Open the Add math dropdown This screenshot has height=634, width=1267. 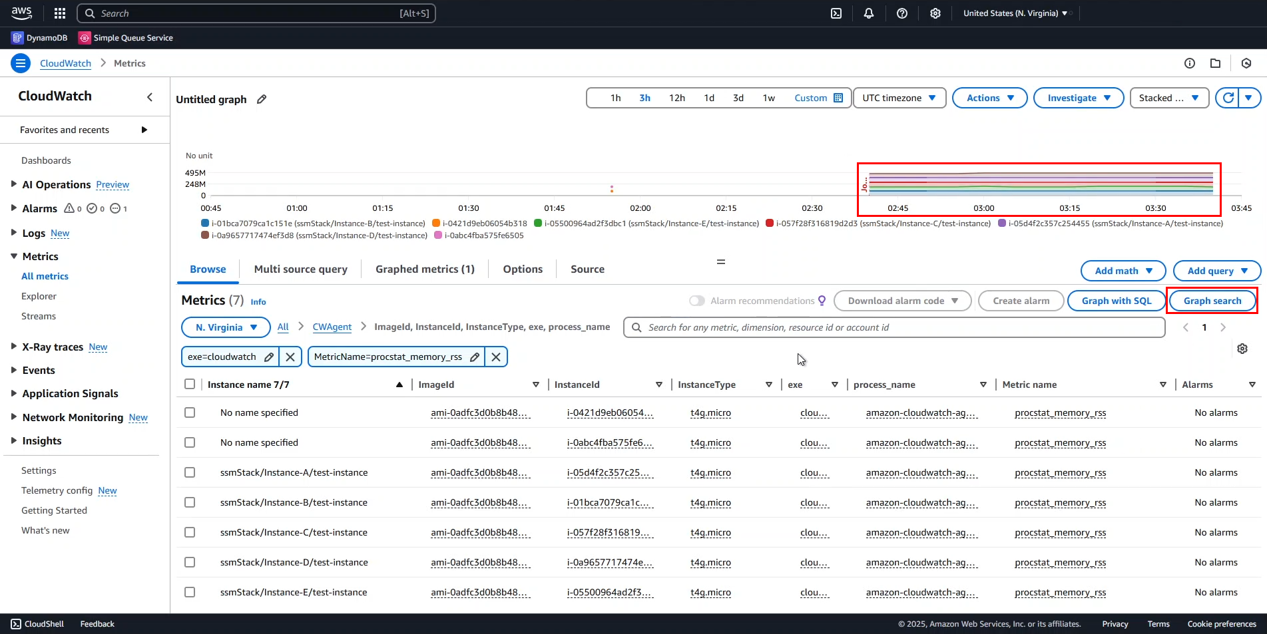pyautogui.click(x=1123, y=271)
